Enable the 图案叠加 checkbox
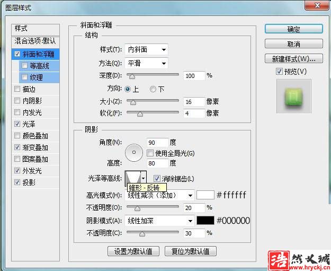Image resolution: width=331 pixels, height=271 pixels. 17,159
